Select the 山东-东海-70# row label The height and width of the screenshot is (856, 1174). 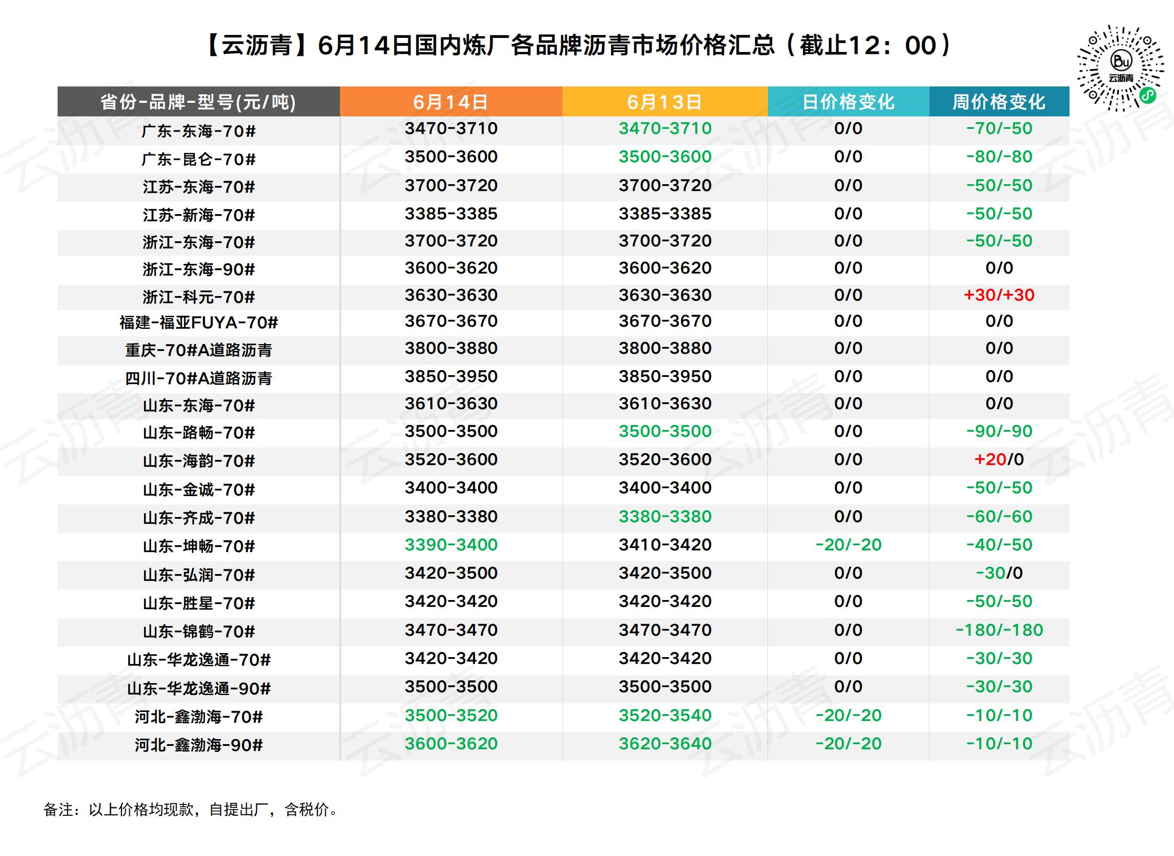(198, 406)
